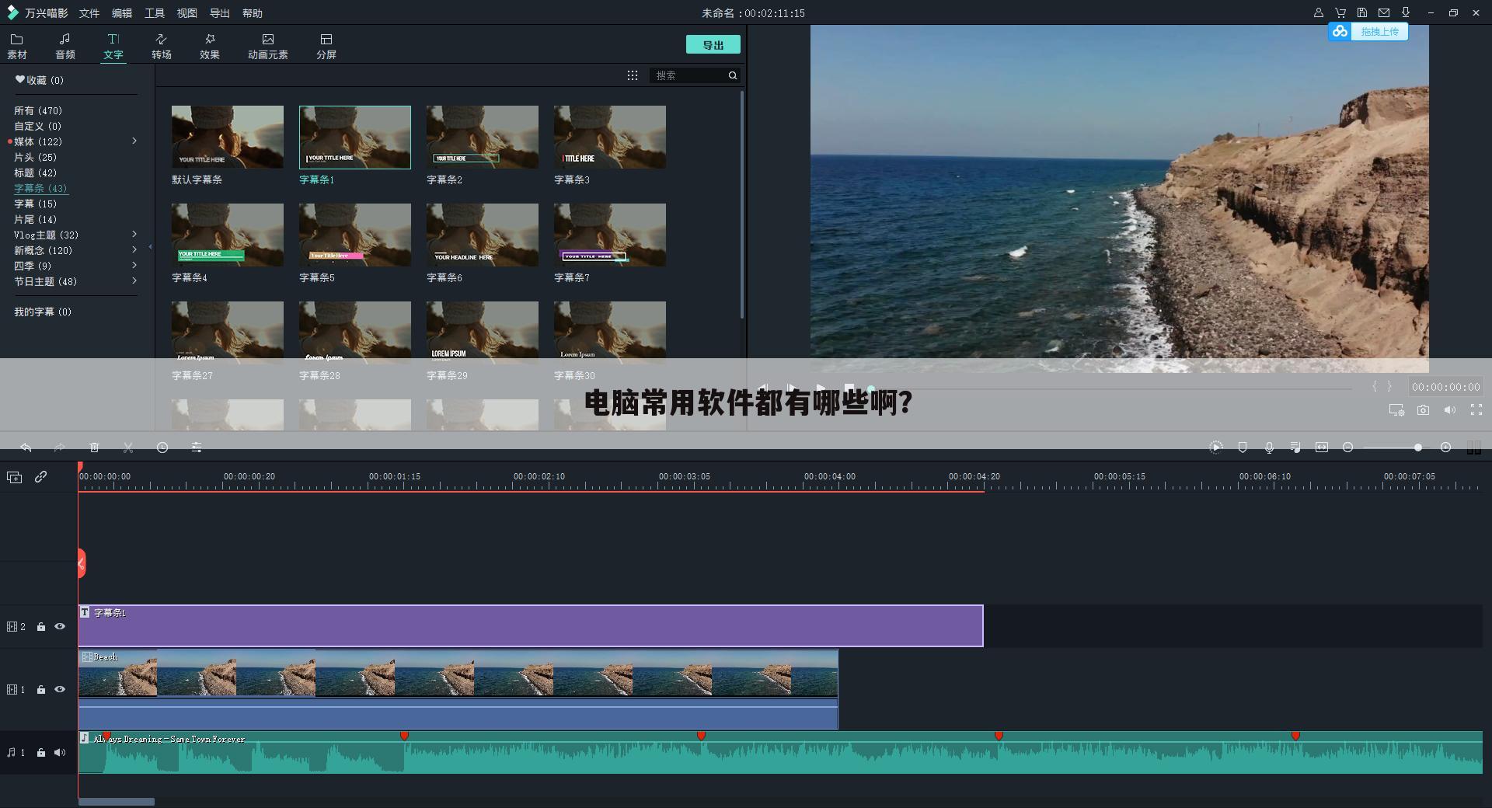The height and width of the screenshot is (808, 1492).
Task: Open the shopping cart icon
Action: click(1340, 12)
